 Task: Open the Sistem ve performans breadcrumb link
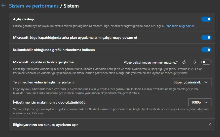point(34,6)
